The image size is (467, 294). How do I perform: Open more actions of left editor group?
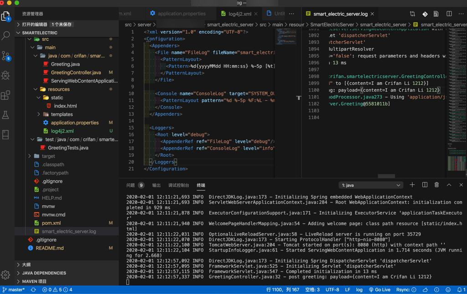tap(291, 14)
